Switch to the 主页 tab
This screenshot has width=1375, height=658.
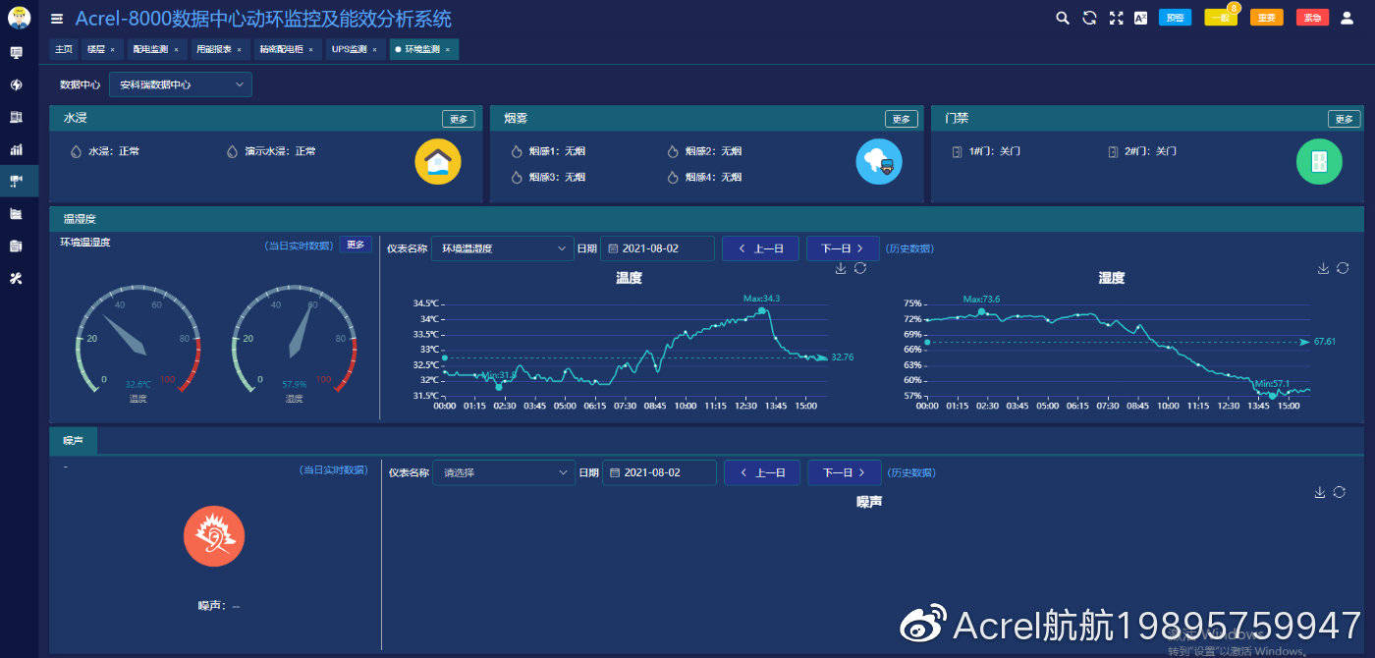(64, 49)
